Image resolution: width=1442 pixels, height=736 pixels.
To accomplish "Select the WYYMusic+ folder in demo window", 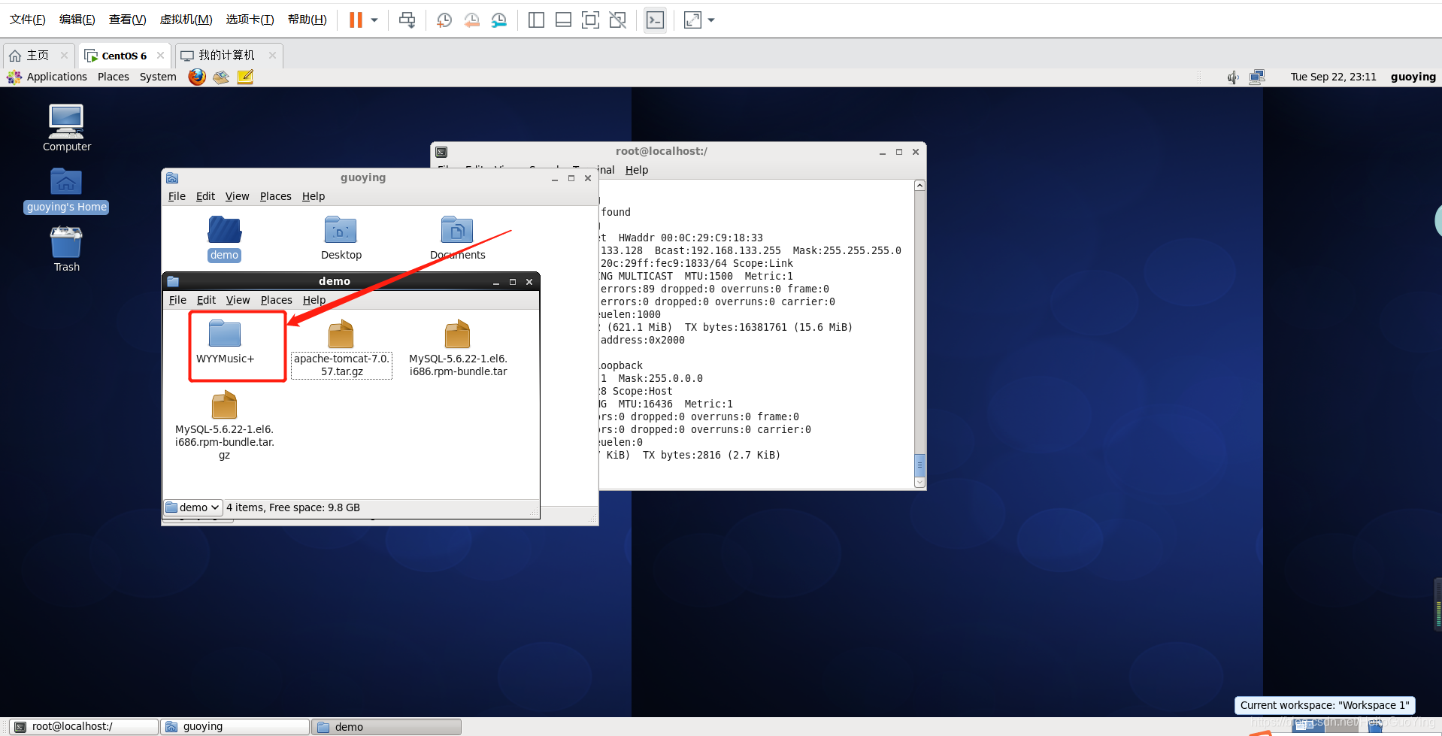I will coord(225,342).
